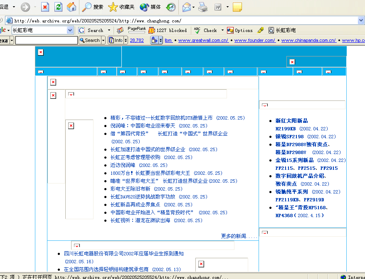Screen dimensions: 365x279
Task: Click the Stop loading button
Action: tap(45, 7)
